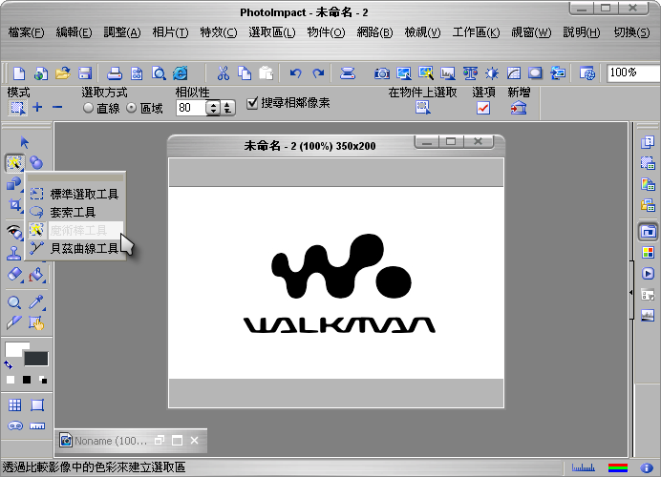Screen dimensions: 661x477
Task: Select the Zoom magnifier tool
Action: (14, 302)
